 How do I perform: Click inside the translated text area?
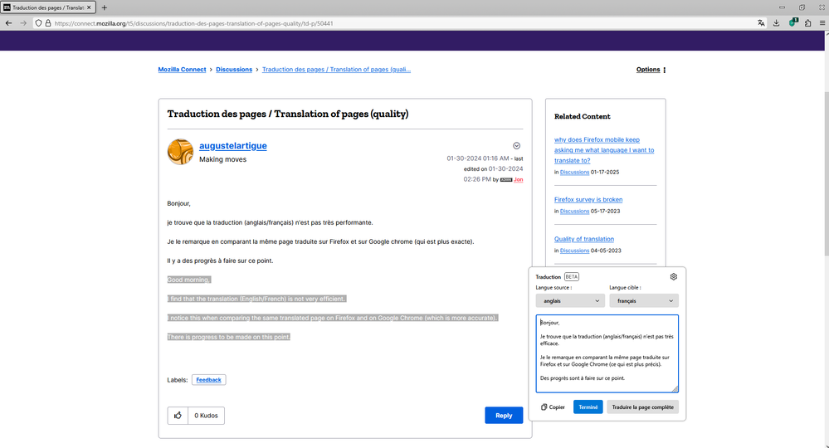tap(607, 353)
